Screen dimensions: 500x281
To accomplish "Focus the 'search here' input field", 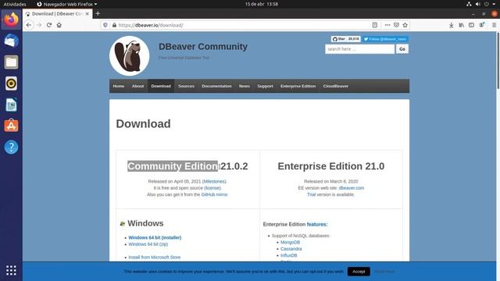I will pyautogui.click(x=359, y=49).
